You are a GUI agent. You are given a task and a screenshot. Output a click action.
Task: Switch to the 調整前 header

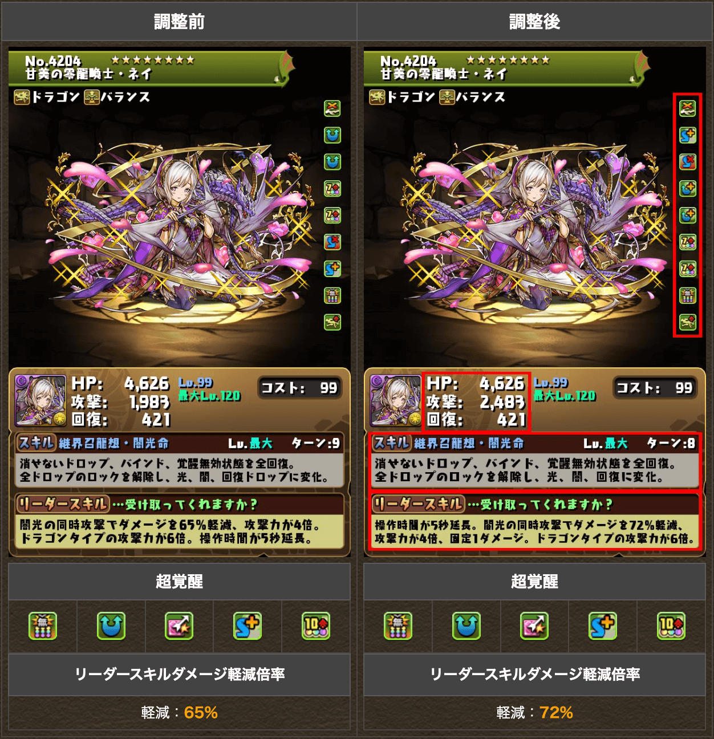(179, 22)
